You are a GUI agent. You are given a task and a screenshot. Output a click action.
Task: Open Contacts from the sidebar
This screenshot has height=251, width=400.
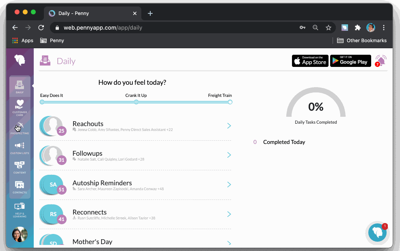19,187
